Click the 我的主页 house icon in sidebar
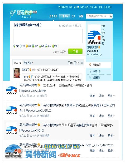 [x=90, y=65]
